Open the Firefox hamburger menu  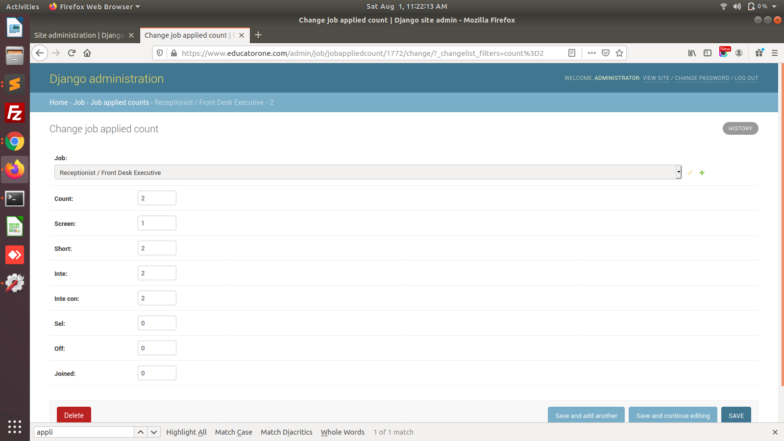(x=775, y=53)
